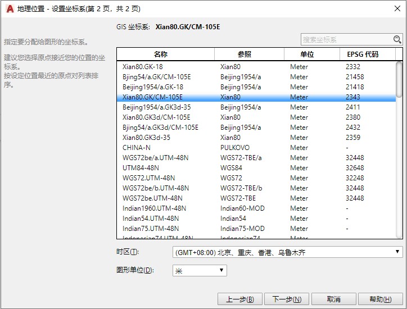
Task: Select WGS72.UTM-48N row
Action: (256, 178)
